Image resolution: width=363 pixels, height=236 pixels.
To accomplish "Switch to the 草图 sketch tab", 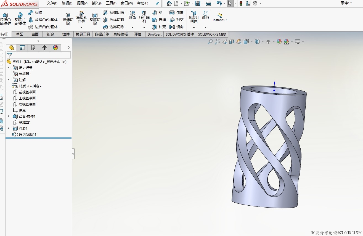I will tap(20, 34).
